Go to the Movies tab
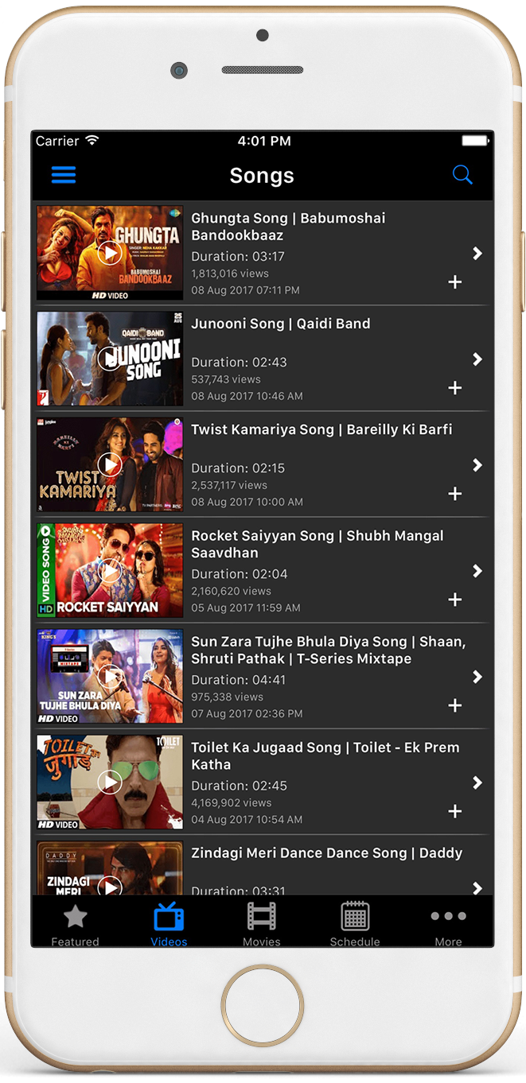Screen dimensions: 526x1083 click(262, 923)
